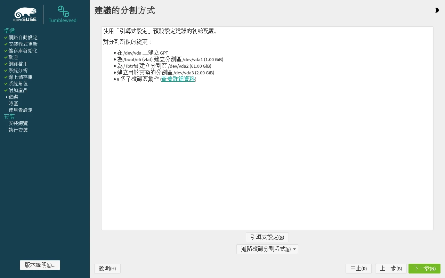Screen dimensions: 445x278
Task: Open 查看詳細資料 subvolume details link
Action: tap(178, 79)
